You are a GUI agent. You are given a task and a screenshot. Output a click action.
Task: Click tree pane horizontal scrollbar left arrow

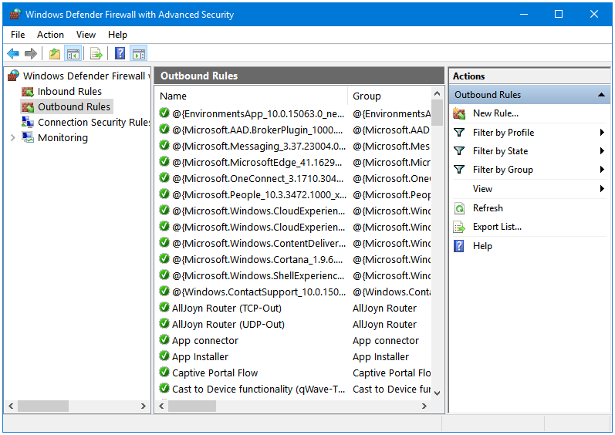[11, 406]
